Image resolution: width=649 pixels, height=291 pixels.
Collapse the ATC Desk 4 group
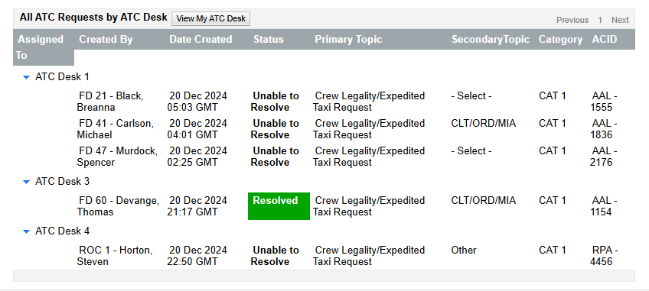point(27,231)
